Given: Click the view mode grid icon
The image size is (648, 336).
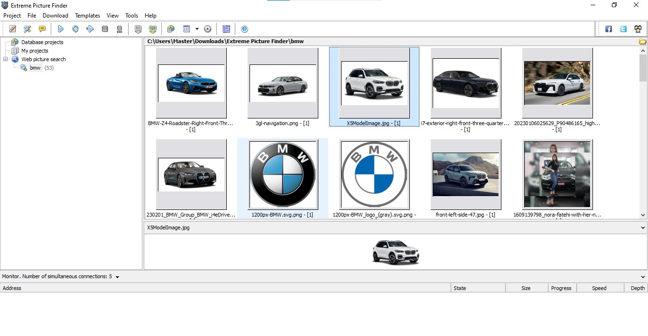Looking at the screenshot, I should coord(186,29).
